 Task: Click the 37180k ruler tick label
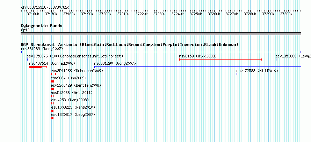[x=69, y=14]
